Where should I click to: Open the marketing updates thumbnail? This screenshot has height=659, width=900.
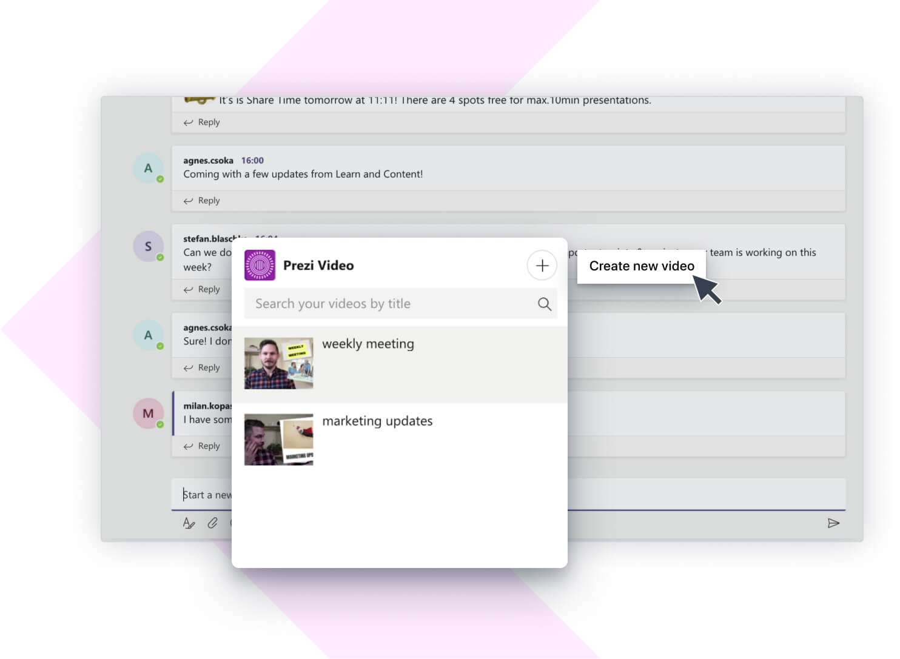(278, 440)
